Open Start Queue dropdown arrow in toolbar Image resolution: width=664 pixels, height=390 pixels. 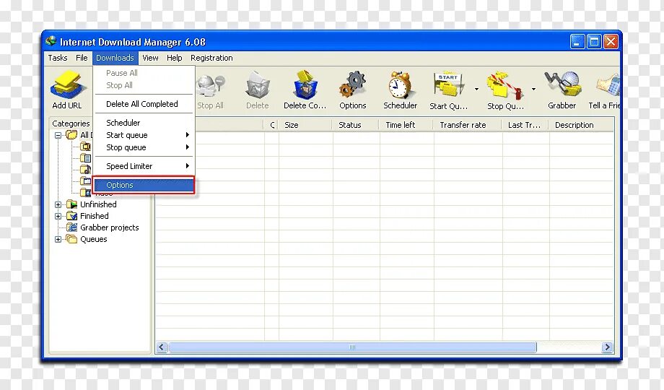tap(476, 89)
